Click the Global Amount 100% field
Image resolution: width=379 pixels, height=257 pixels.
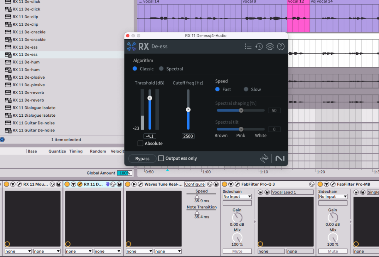pos(124,173)
